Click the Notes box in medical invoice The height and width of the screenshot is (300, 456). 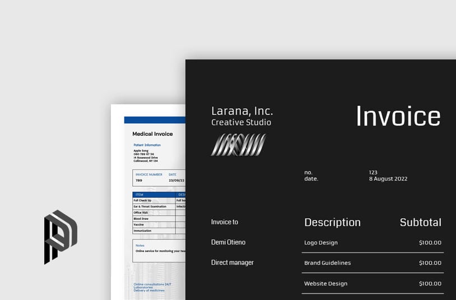[159, 251]
